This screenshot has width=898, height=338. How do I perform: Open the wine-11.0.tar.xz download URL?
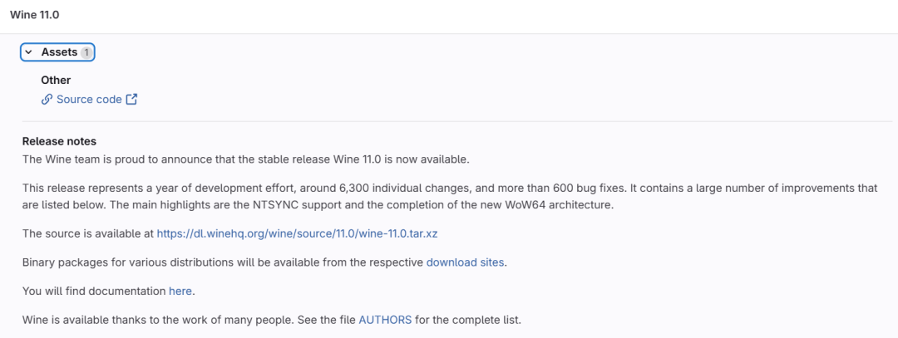tap(297, 233)
